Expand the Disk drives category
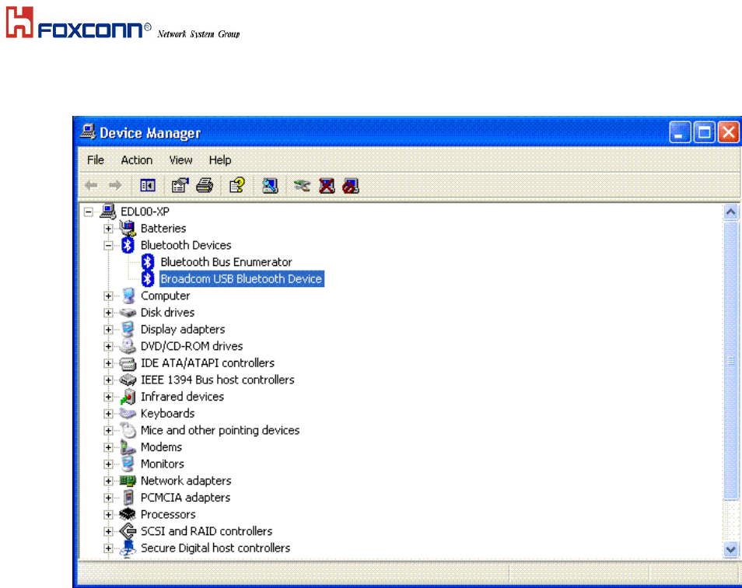The width and height of the screenshot is (742, 588). coord(108,313)
